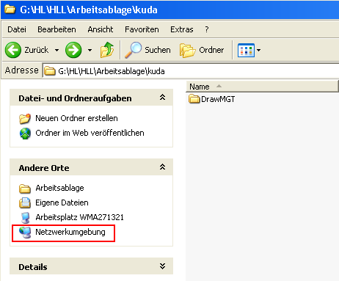Click the Netzwerkumgebung network icon
Image resolution: width=339 pixels, height=281 pixels.
[x=25, y=233]
